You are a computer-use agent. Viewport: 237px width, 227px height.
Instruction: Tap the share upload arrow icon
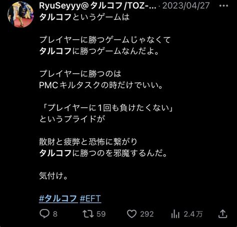(222, 214)
